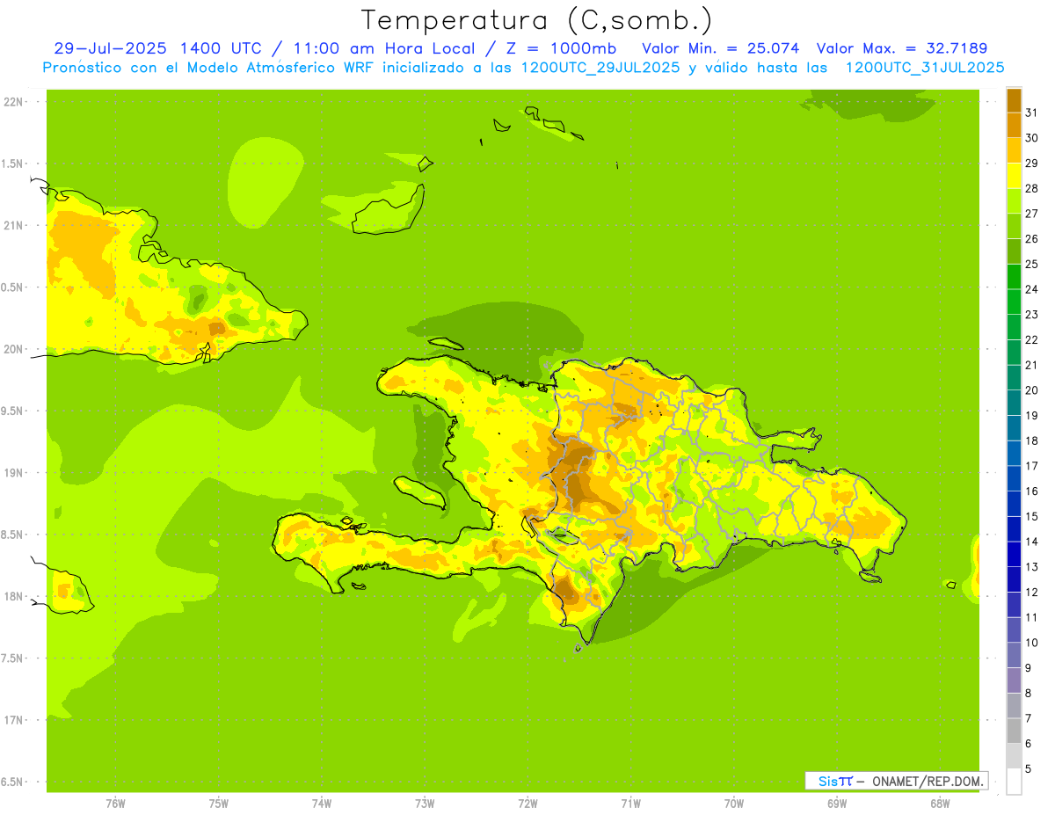
Task: Click the latitude axis label "8.5N"
Action: pos(13,535)
